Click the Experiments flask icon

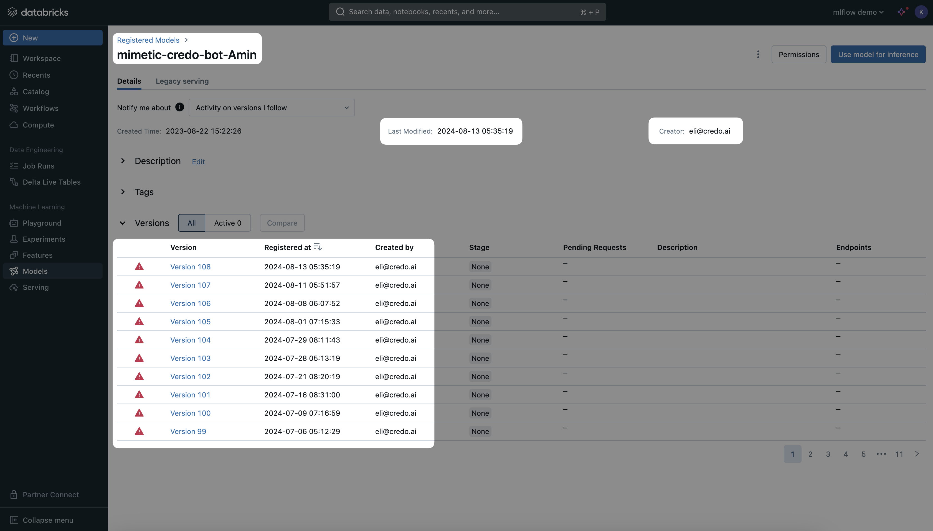point(14,239)
